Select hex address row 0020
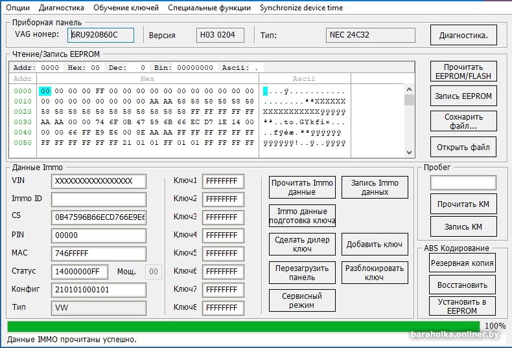 [x=23, y=112]
